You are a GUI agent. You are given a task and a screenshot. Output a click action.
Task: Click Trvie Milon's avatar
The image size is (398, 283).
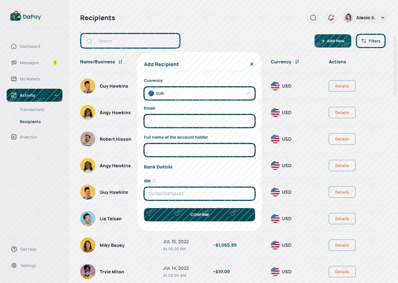(88, 272)
